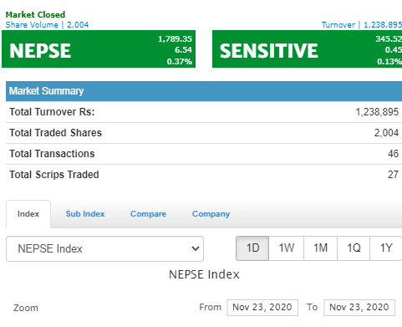
Task: Click the Total Transactions label
Action: (52, 154)
